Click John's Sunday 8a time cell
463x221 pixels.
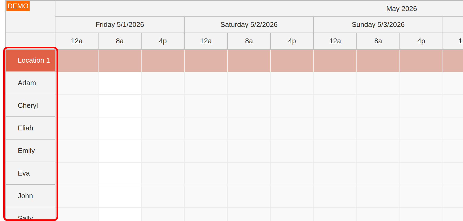click(x=378, y=196)
